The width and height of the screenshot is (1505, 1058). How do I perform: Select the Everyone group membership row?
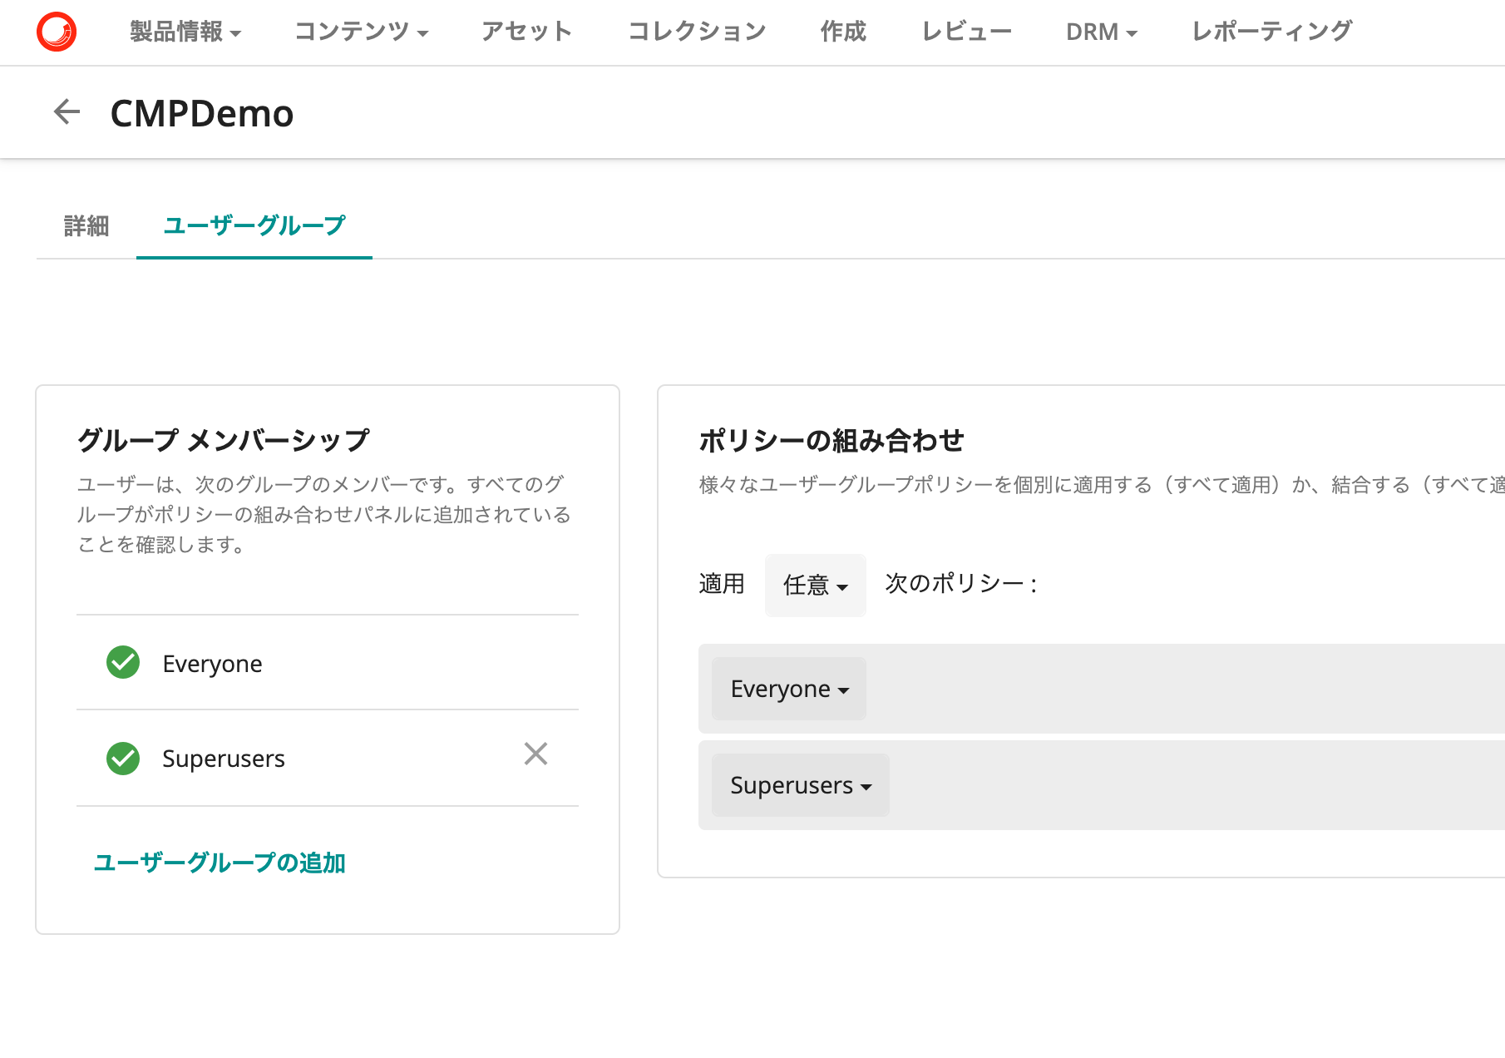(328, 663)
